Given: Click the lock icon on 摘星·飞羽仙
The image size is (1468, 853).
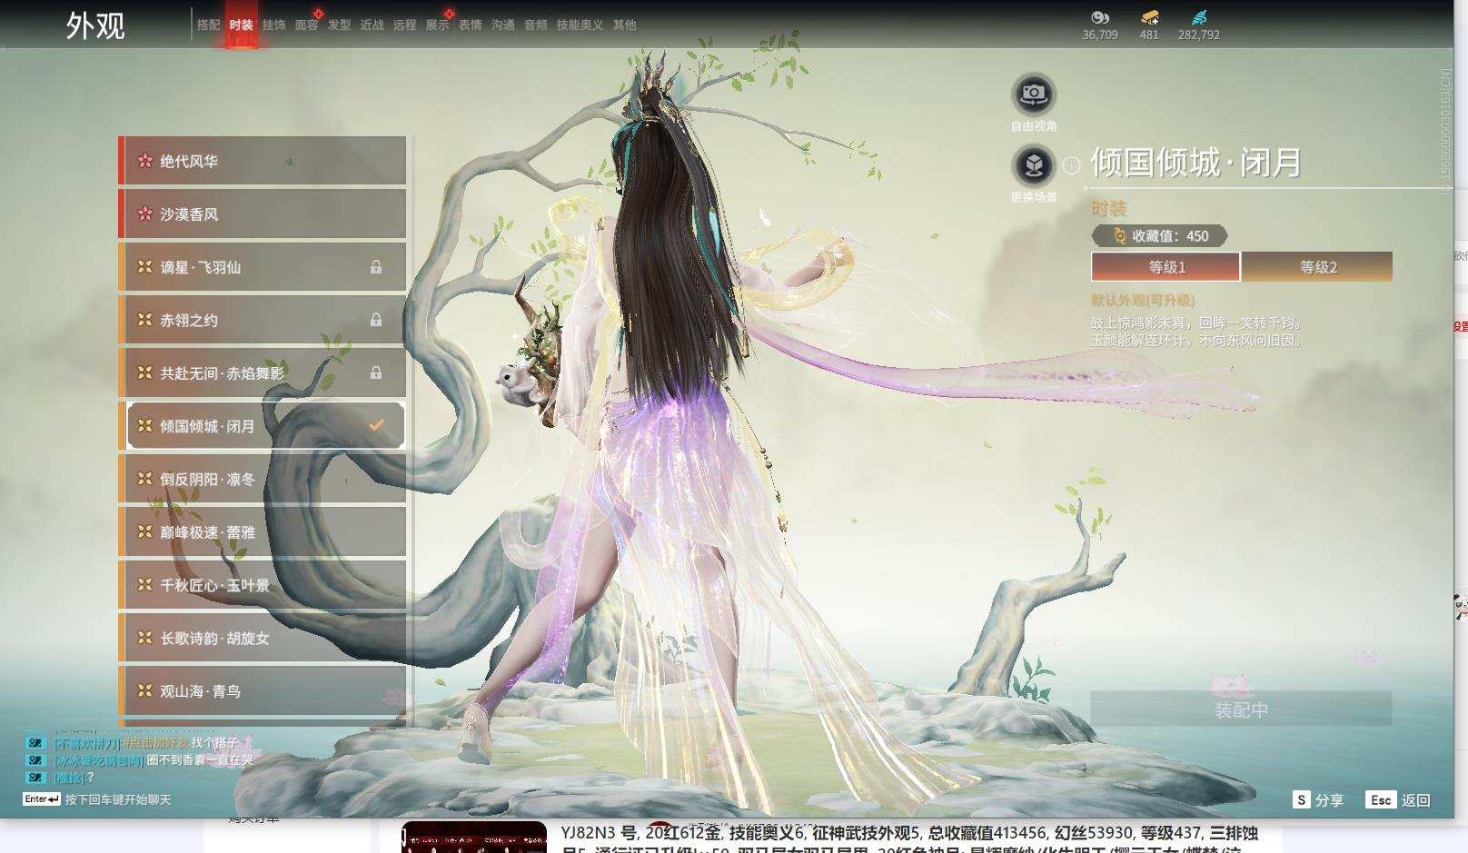Looking at the screenshot, I should [376, 267].
